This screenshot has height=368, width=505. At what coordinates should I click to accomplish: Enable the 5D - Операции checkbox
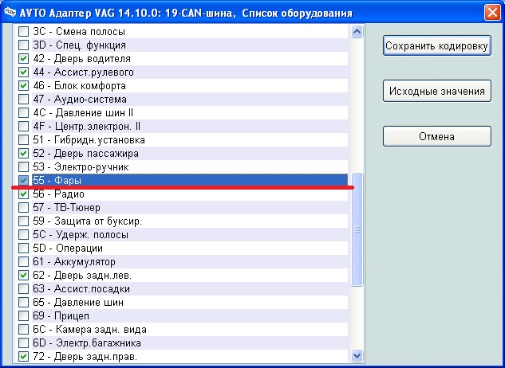pos(23,249)
